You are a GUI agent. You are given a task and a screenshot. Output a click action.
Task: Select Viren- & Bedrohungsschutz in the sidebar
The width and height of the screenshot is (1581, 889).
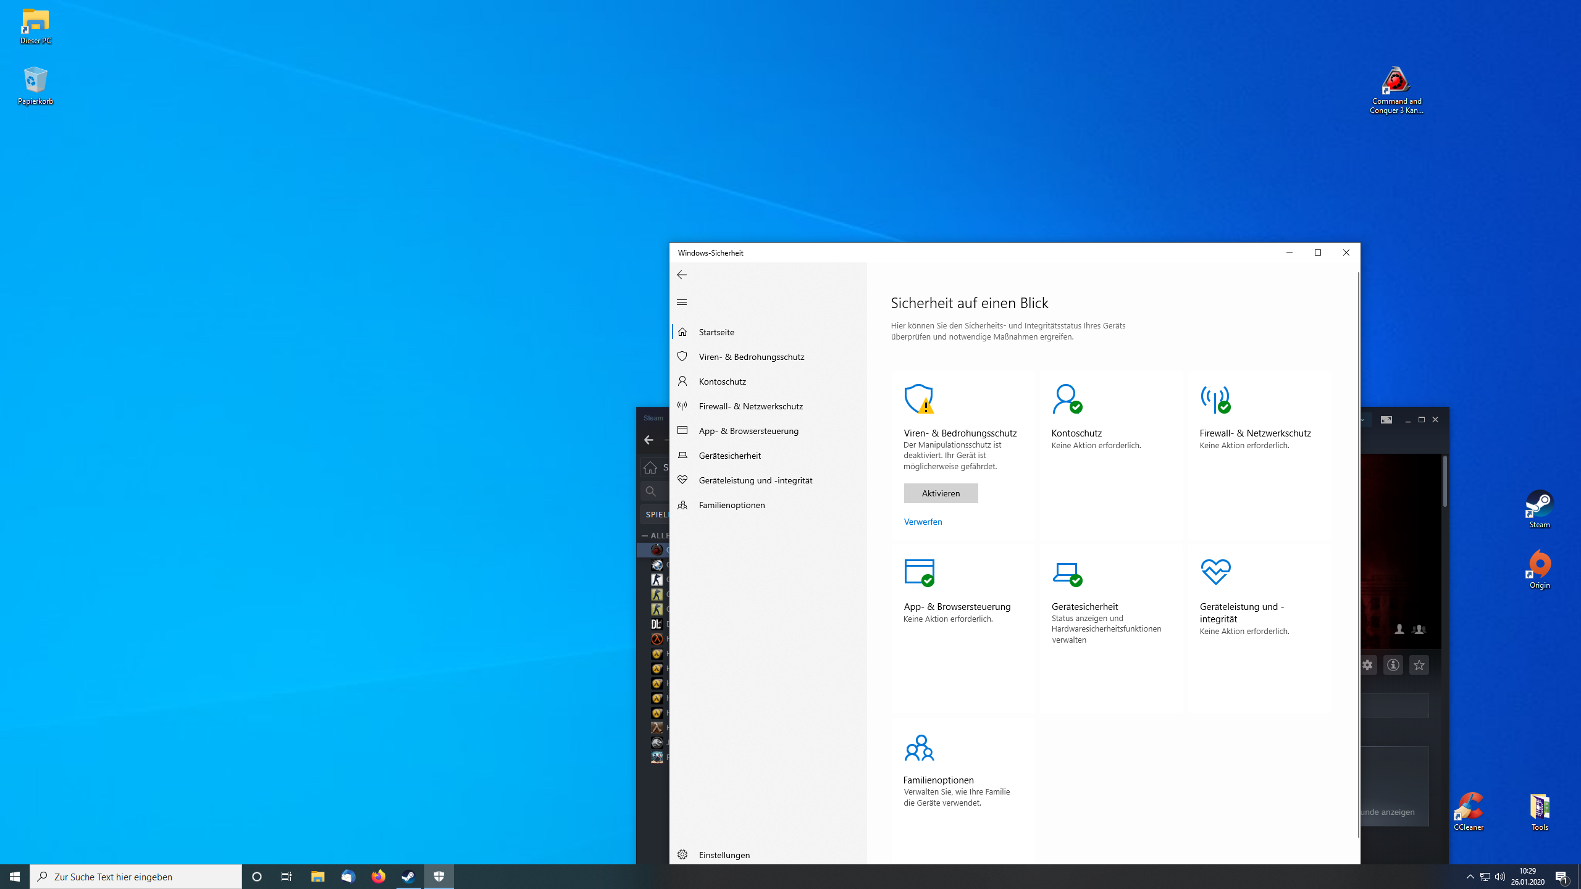pyautogui.click(x=751, y=357)
